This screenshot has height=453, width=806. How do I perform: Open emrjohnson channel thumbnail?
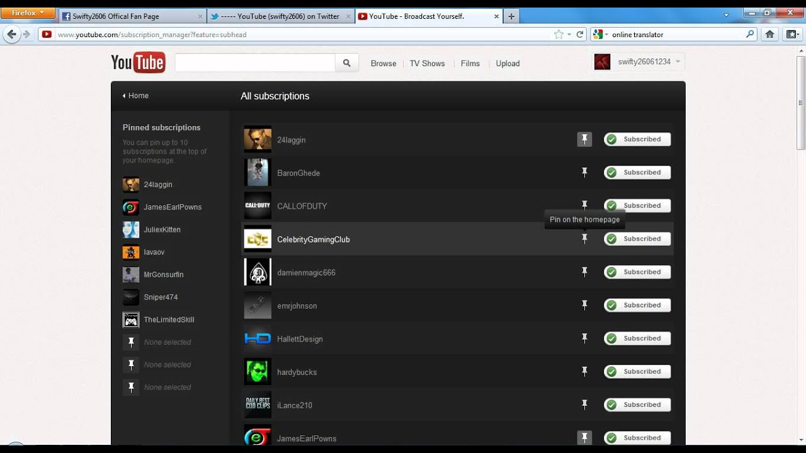pos(258,306)
